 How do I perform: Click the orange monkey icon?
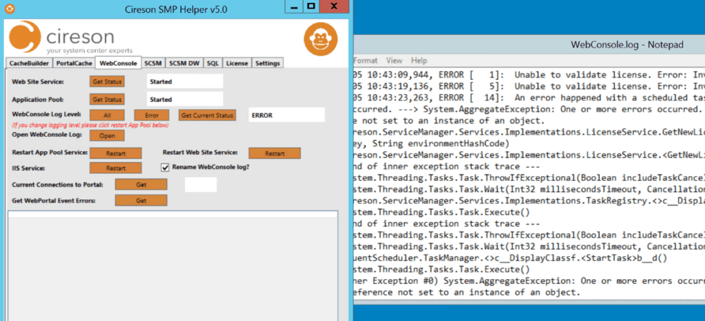tap(321, 39)
